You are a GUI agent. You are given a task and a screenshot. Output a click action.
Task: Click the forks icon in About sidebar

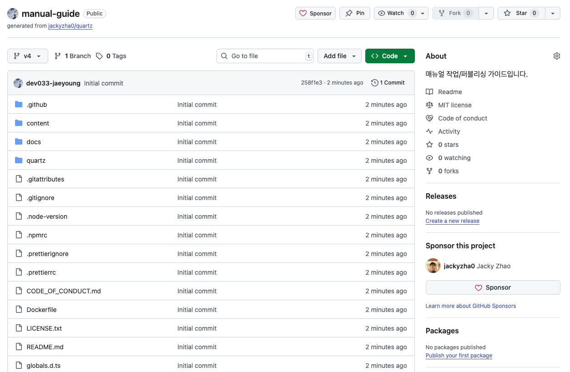429,171
